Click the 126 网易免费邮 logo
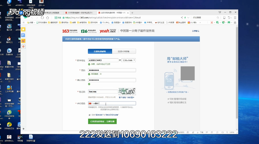This screenshot has width=259, height=144. (88, 31)
